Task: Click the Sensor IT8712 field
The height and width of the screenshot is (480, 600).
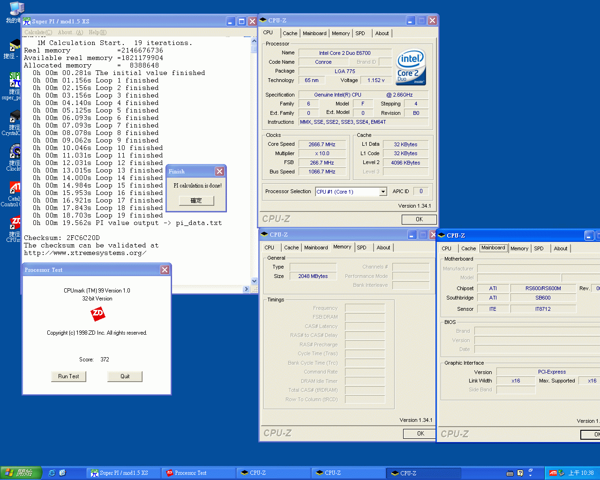Action: tap(543, 309)
